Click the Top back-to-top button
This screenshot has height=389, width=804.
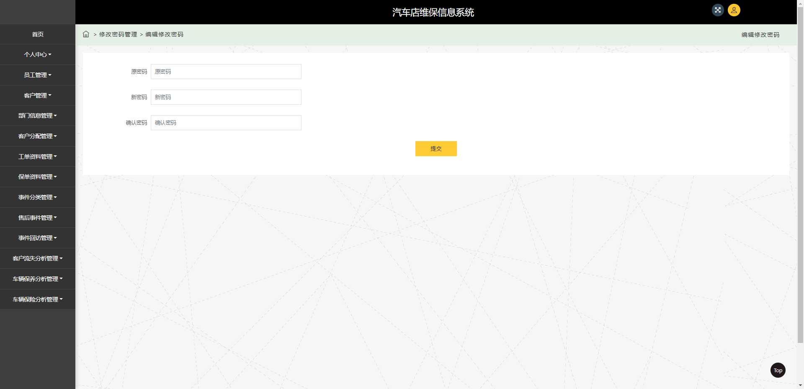tap(778, 370)
